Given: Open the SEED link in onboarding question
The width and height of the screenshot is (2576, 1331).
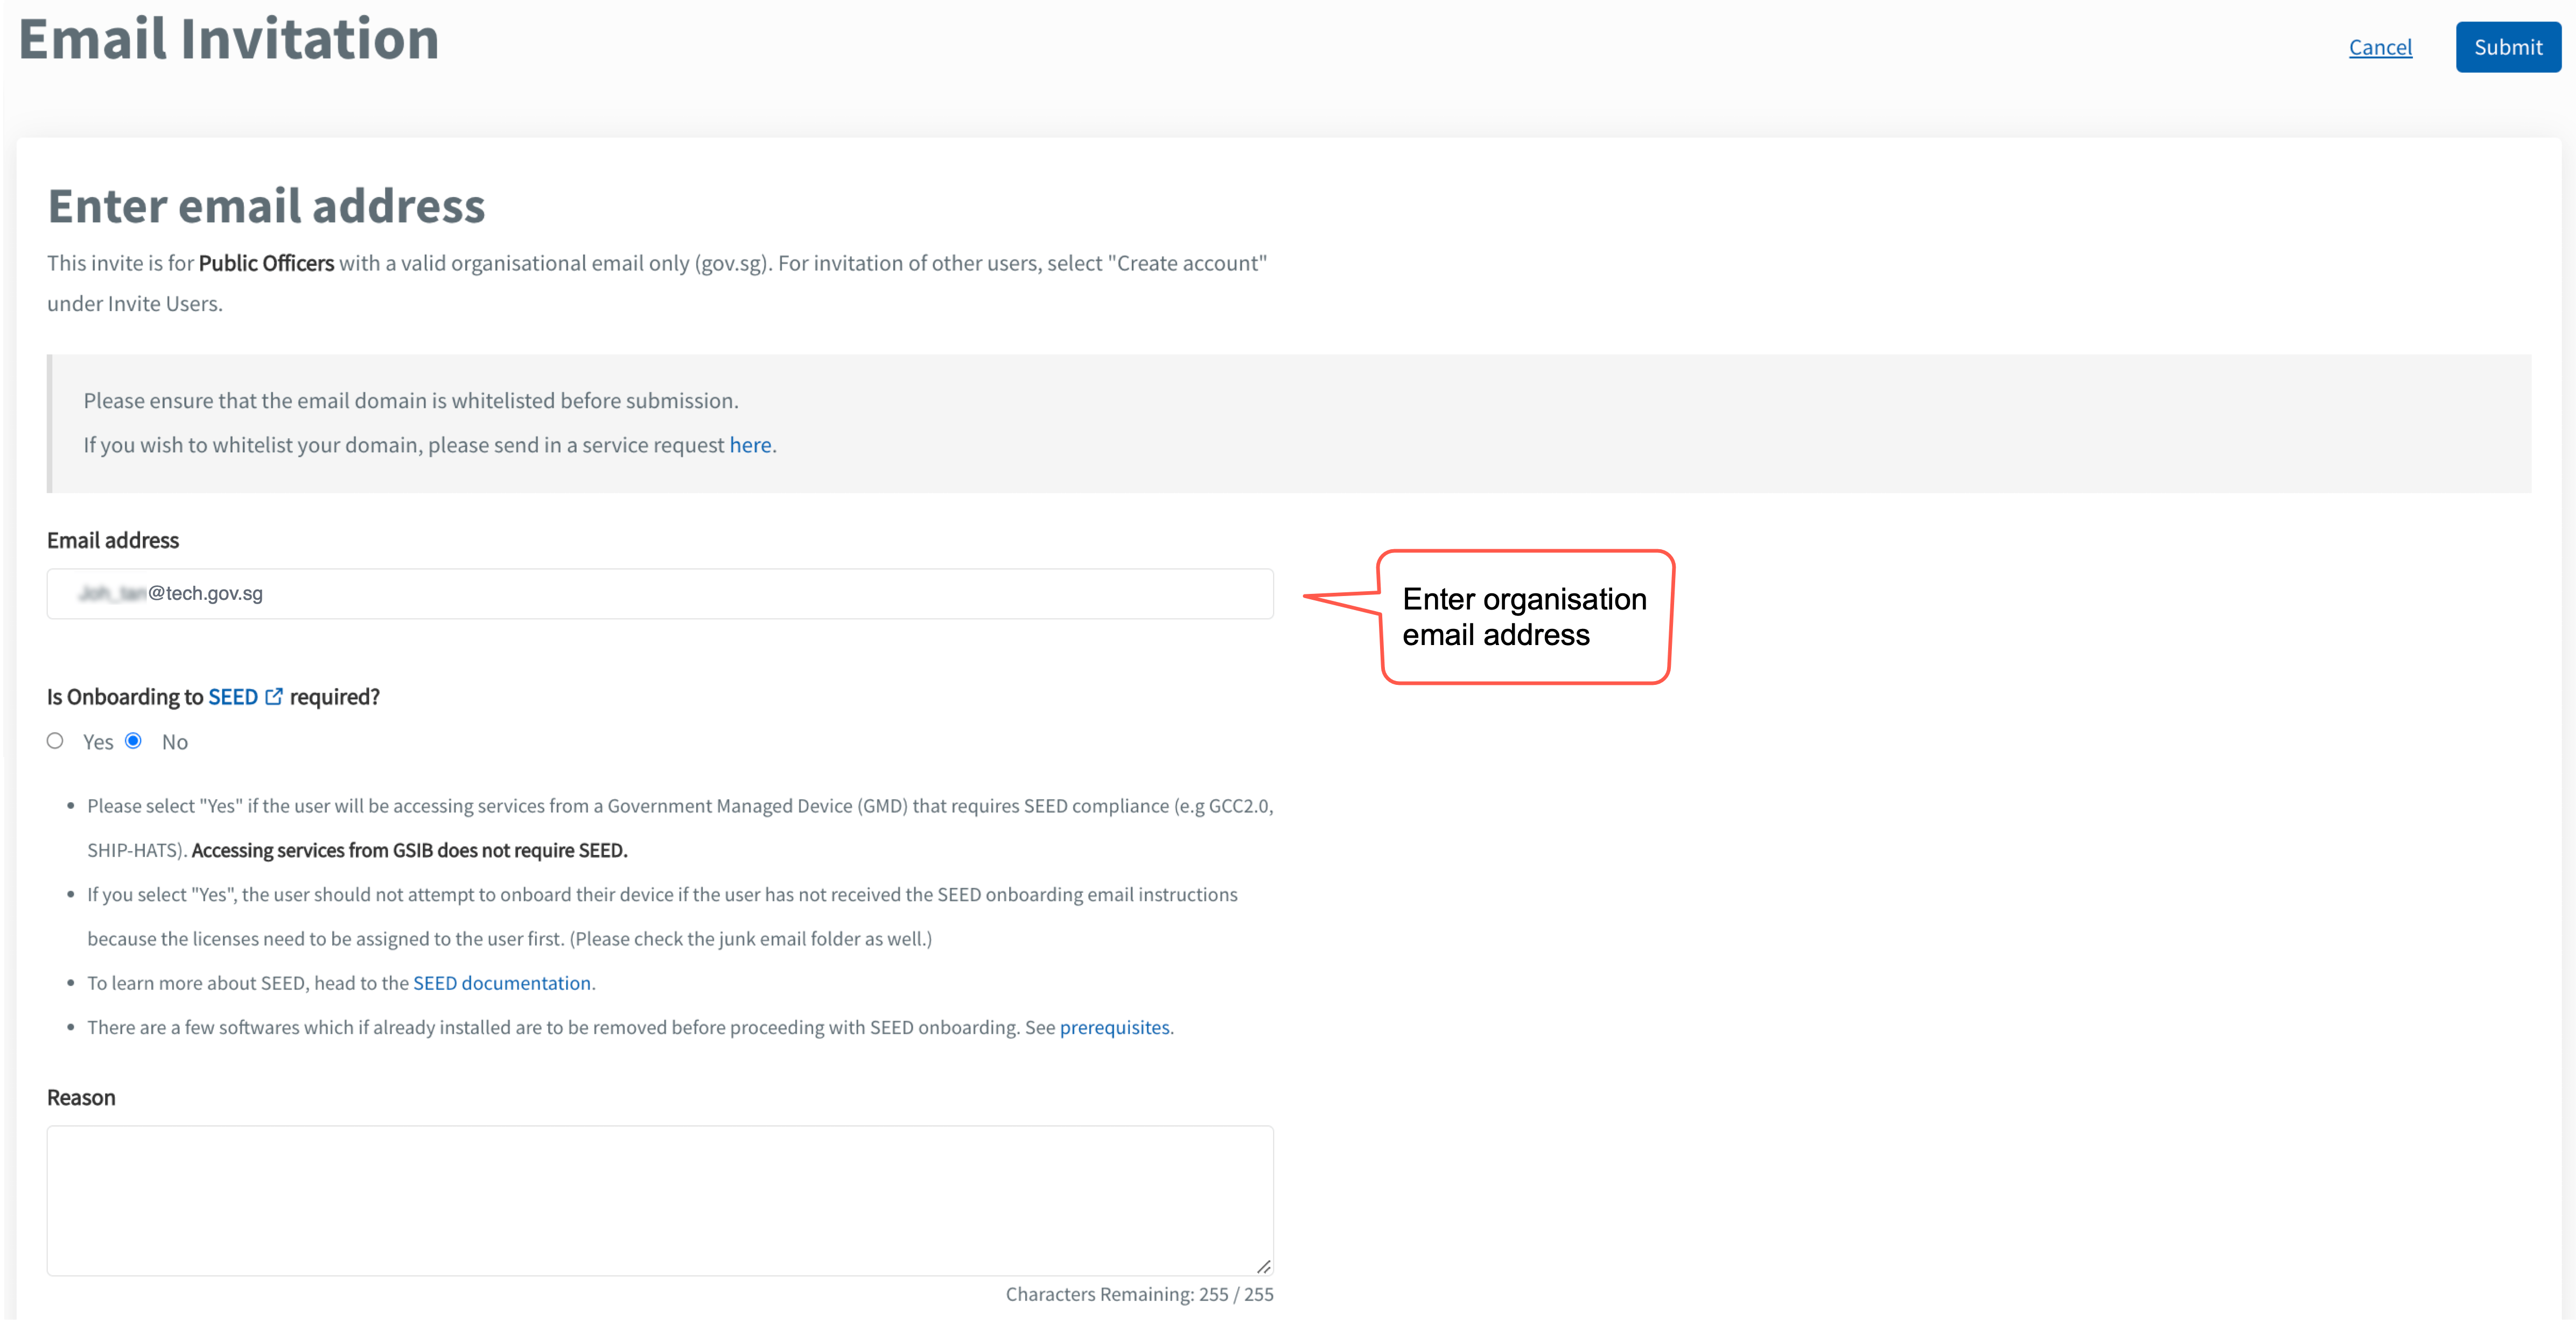Looking at the screenshot, I should (233, 697).
